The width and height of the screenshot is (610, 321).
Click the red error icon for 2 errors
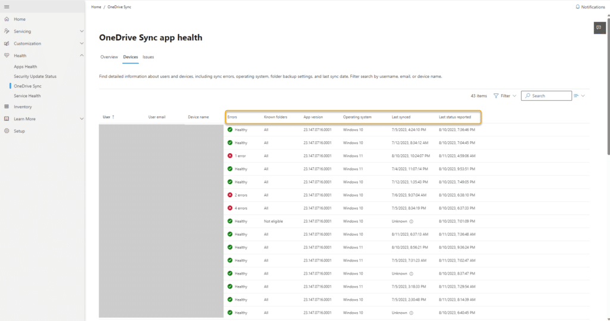point(230,195)
